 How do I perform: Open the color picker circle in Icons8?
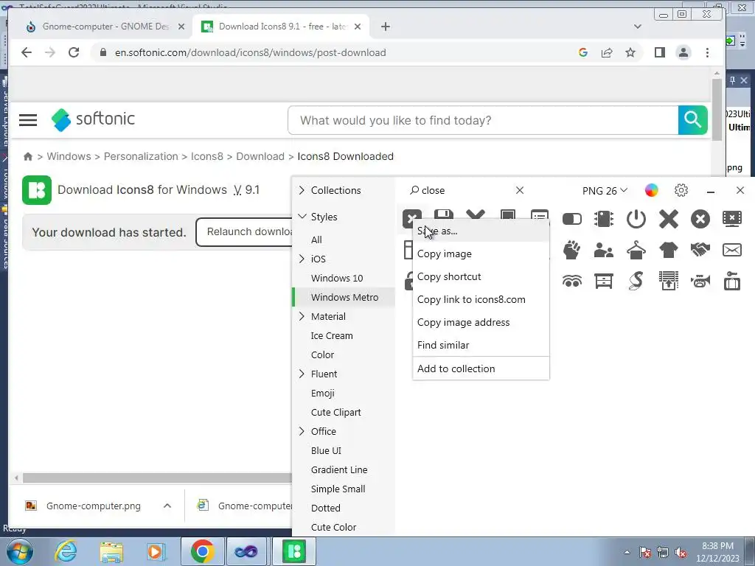click(x=652, y=190)
